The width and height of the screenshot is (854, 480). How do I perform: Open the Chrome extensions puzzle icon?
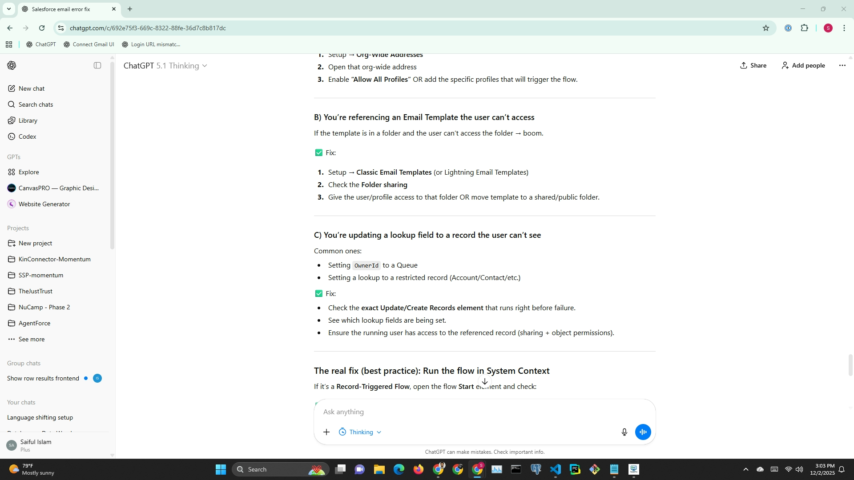tap(804, 28)
